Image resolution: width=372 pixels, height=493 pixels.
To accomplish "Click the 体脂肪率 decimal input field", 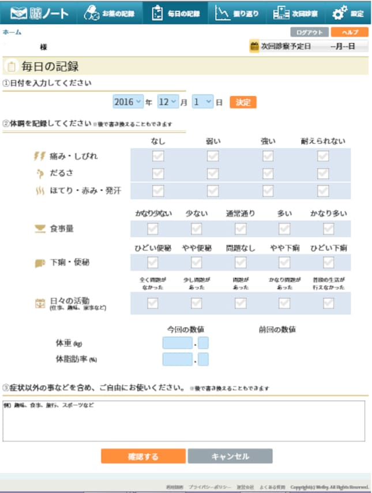I will [203, 359].
